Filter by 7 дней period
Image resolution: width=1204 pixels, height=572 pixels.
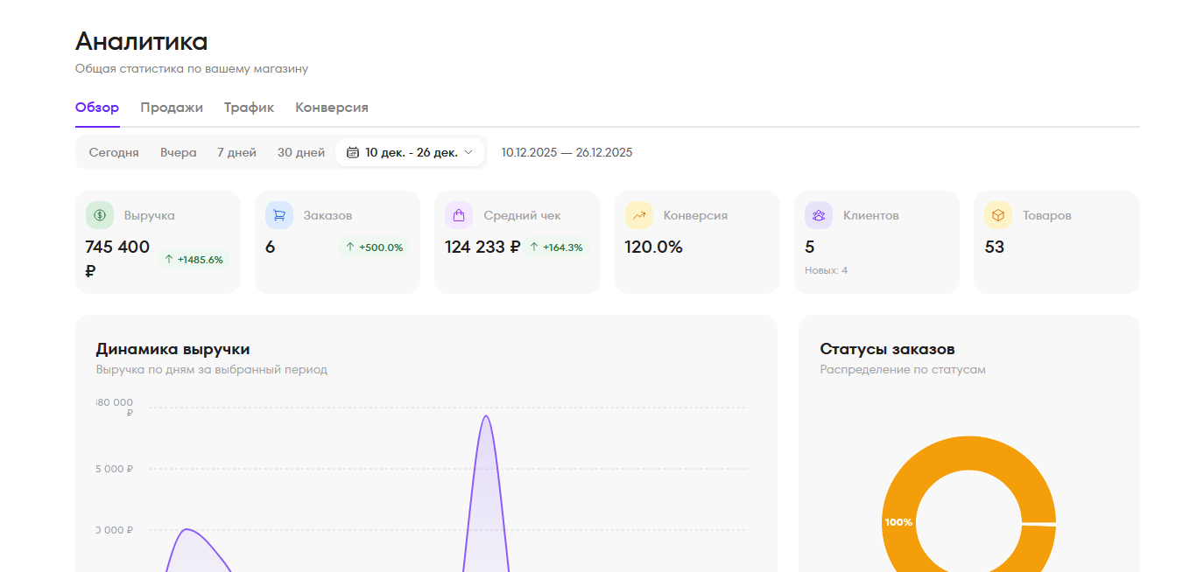coord(236,152)
